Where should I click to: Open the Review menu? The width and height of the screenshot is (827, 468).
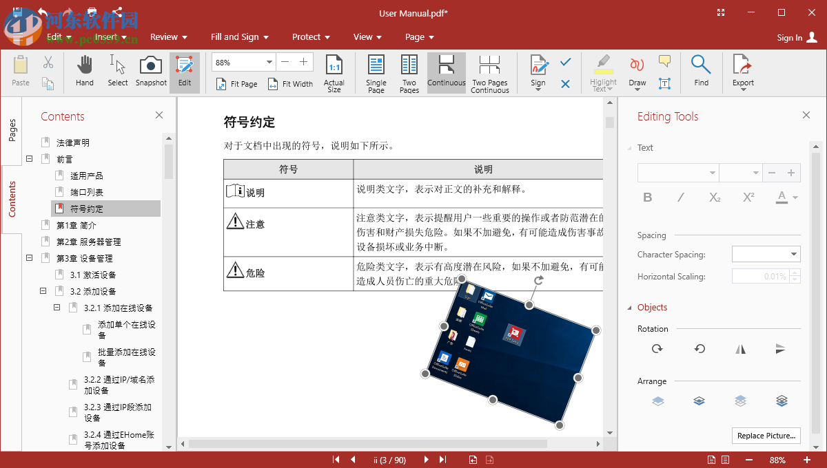(x=164, y=36)
